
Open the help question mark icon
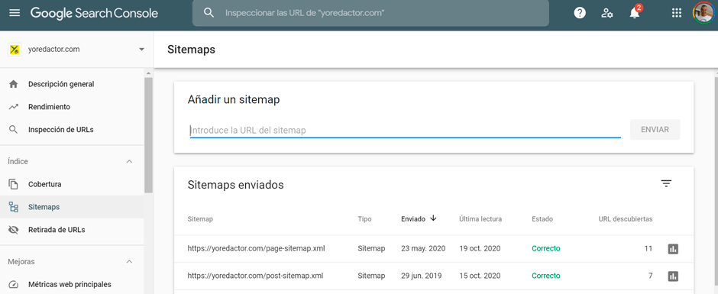580,13
